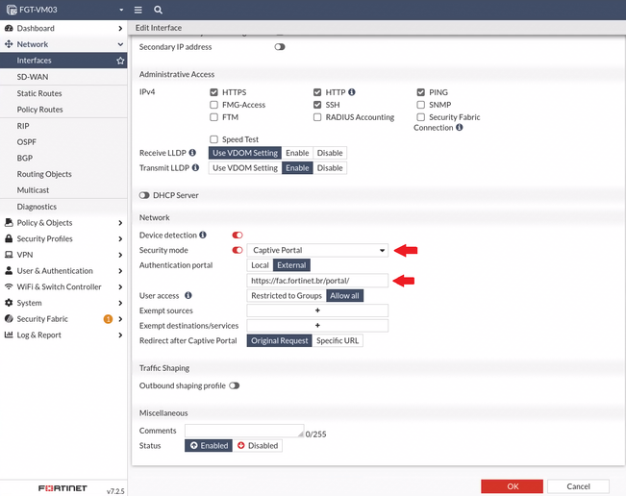Screen dimensions: 626x496
Task: Enable the DHCP Server toggle
Action: [144, 195]
